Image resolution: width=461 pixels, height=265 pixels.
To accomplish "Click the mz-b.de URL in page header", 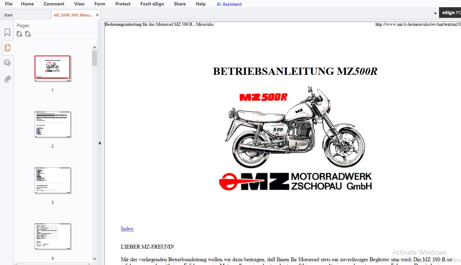I will [x=418, y=24].
